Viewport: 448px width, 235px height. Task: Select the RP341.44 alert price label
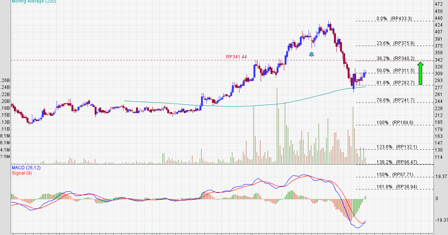tap(236, 56)
